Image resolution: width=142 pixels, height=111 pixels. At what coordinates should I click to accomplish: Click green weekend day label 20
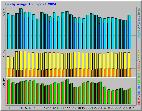(x=87, y=108)
